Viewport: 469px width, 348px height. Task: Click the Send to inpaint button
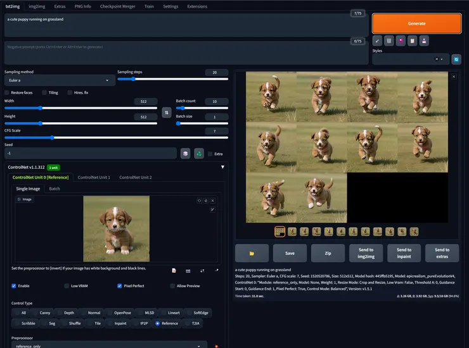click(x=404, y=253)
